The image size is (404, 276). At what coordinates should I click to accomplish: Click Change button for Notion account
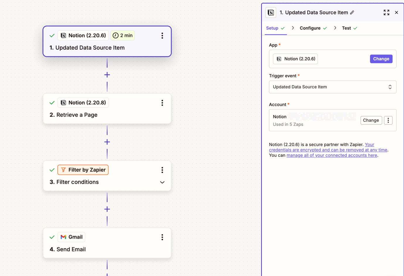coord(371,120)
